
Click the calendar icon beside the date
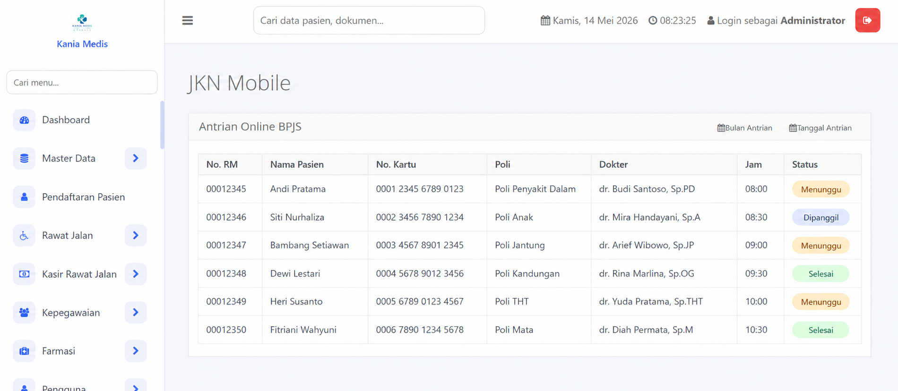(545, 20)
